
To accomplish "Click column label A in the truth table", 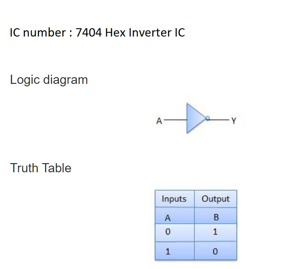I will 168,217.
